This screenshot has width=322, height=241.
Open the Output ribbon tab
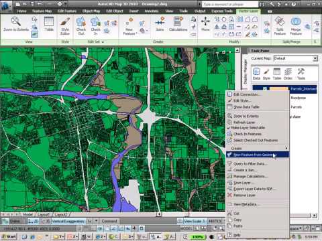pos(200,11)
